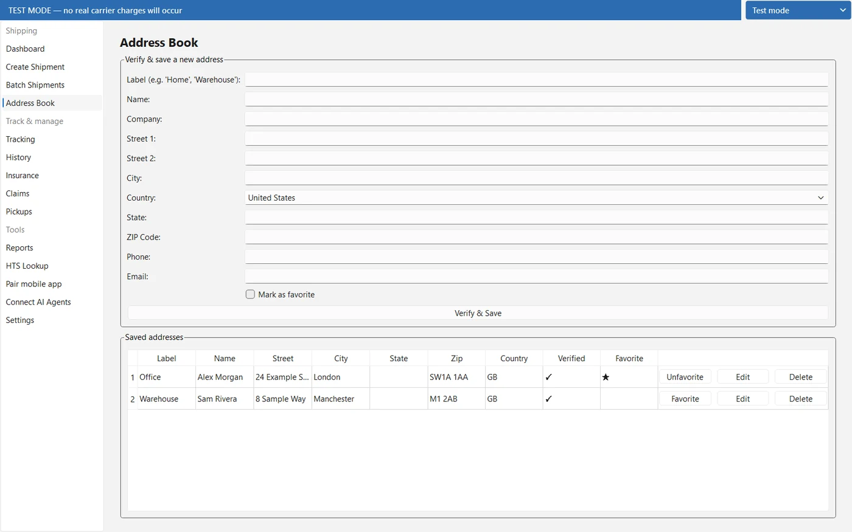Click the verified checkmark in Warehouse row

(x=548, y=399)
